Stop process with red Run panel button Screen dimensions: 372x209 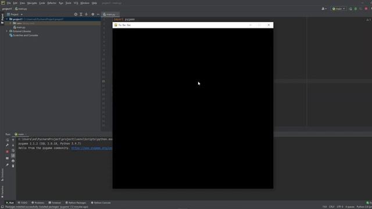pos(8,152)
